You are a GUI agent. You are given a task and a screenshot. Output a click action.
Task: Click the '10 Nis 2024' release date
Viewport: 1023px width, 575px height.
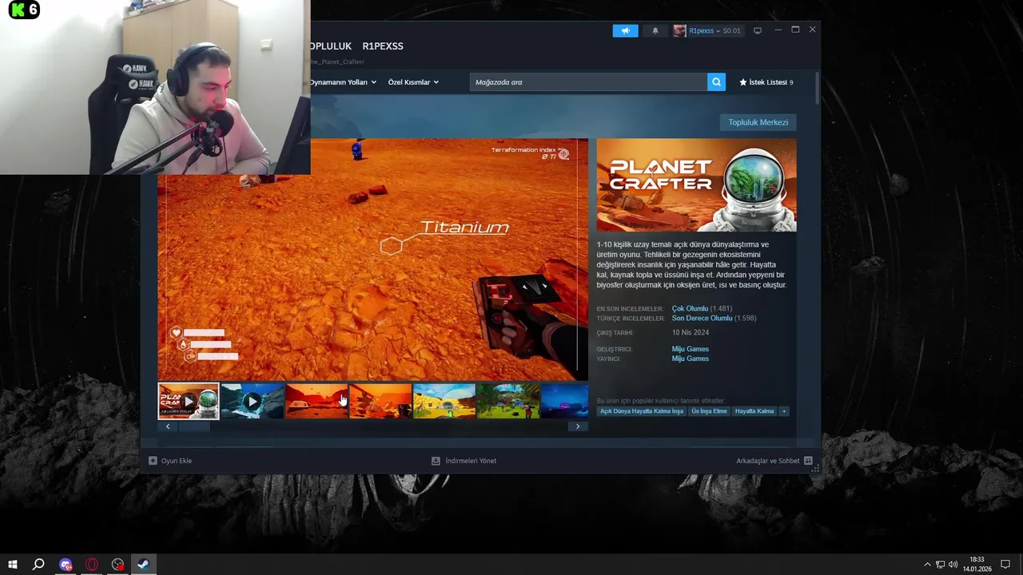(x=691, y=332)
